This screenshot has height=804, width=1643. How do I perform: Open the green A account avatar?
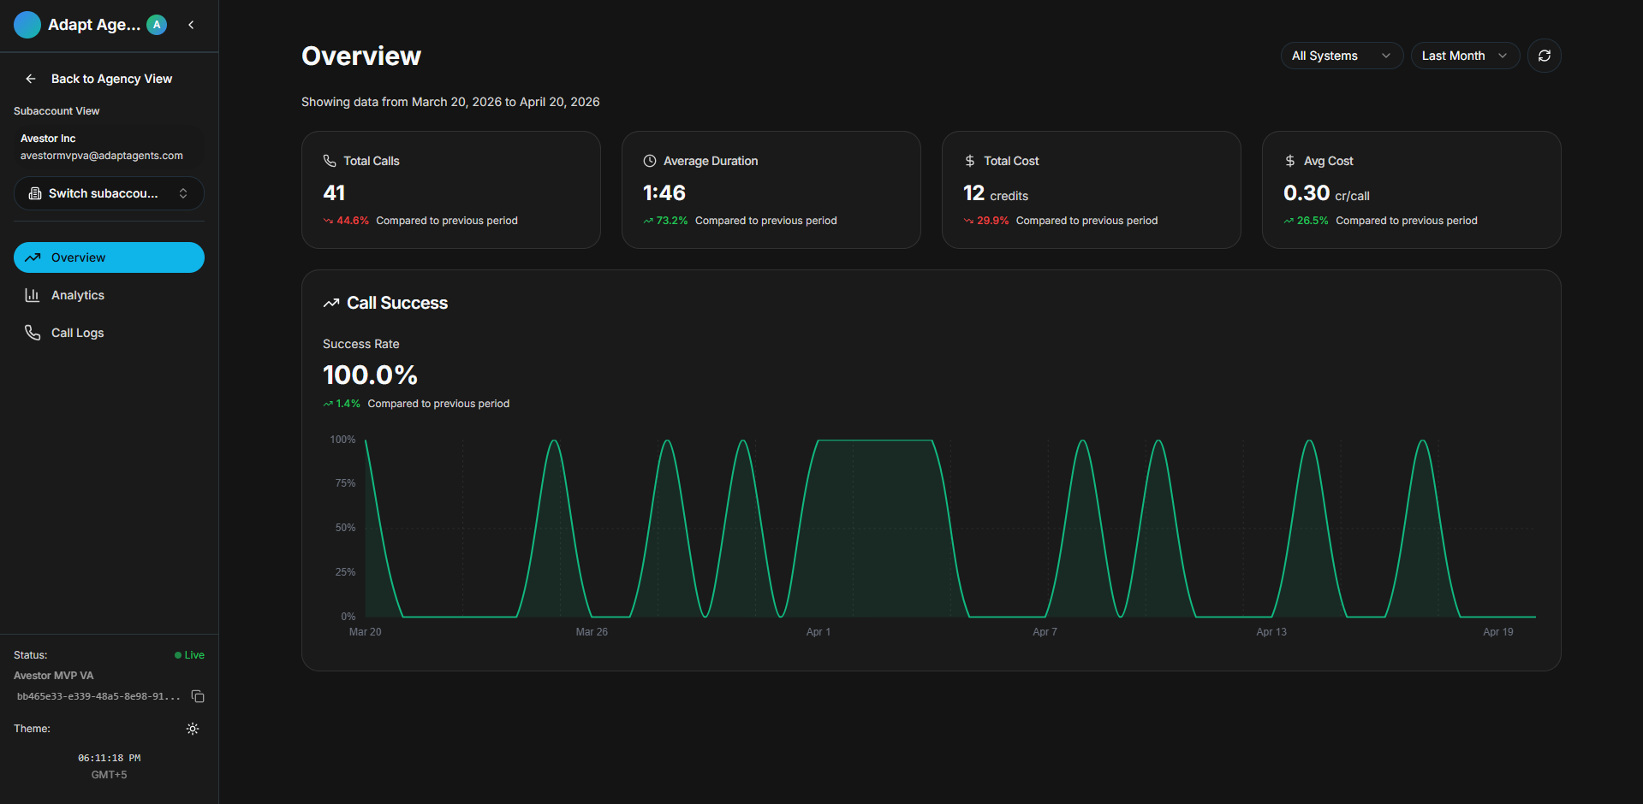(x=157, y=25)
